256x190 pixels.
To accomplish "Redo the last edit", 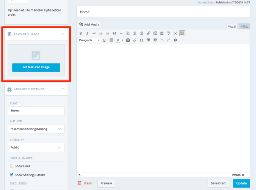I will 169,40.
